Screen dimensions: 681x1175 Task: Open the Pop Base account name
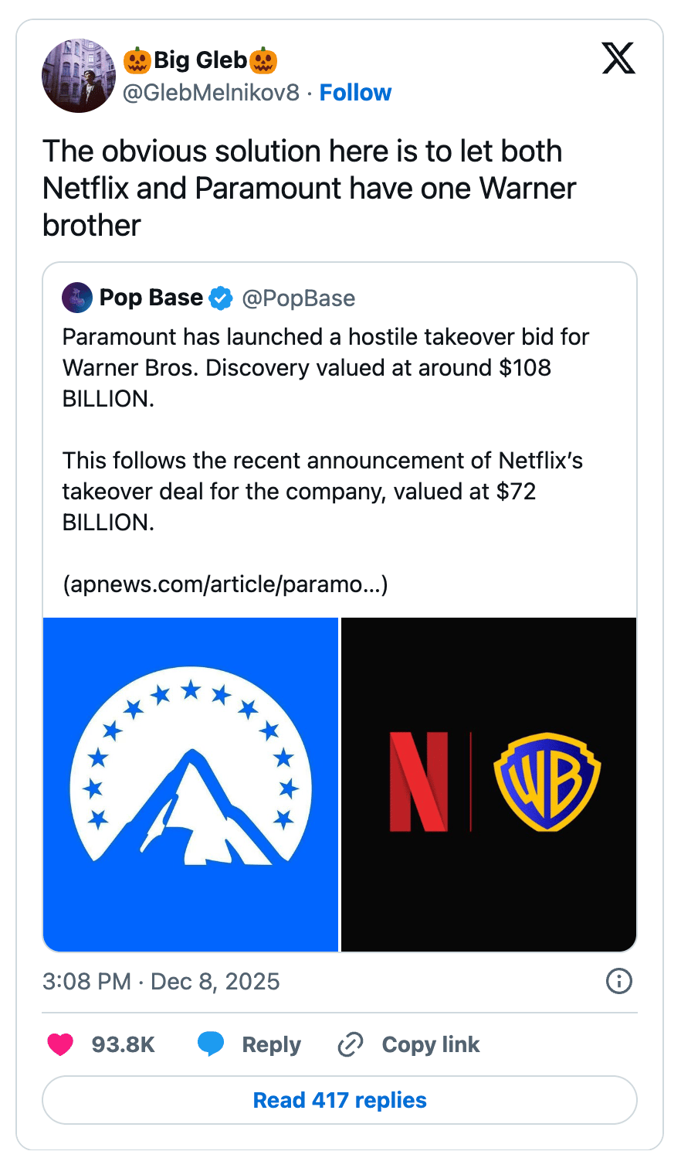pyautogui.click(x=151, y=298)
